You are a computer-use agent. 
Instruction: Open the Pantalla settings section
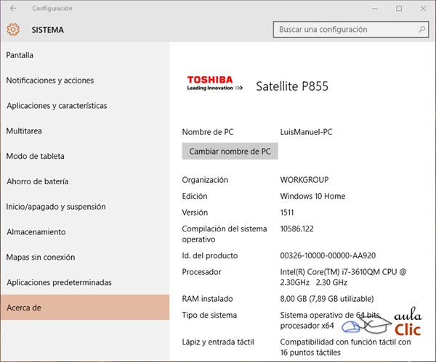pyautogui.click(x=20, y=55)
